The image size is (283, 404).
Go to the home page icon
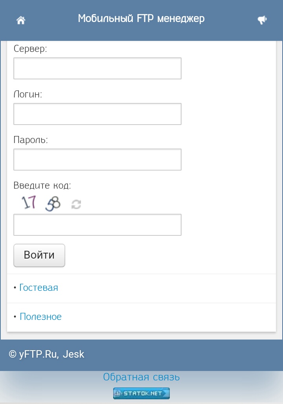tap(21, 20)
